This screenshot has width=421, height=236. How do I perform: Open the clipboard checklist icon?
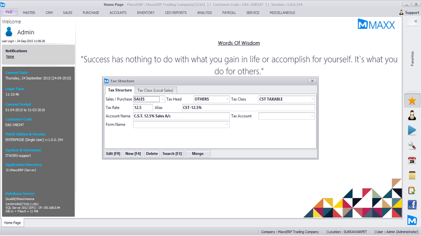click(x=412, y=190)
